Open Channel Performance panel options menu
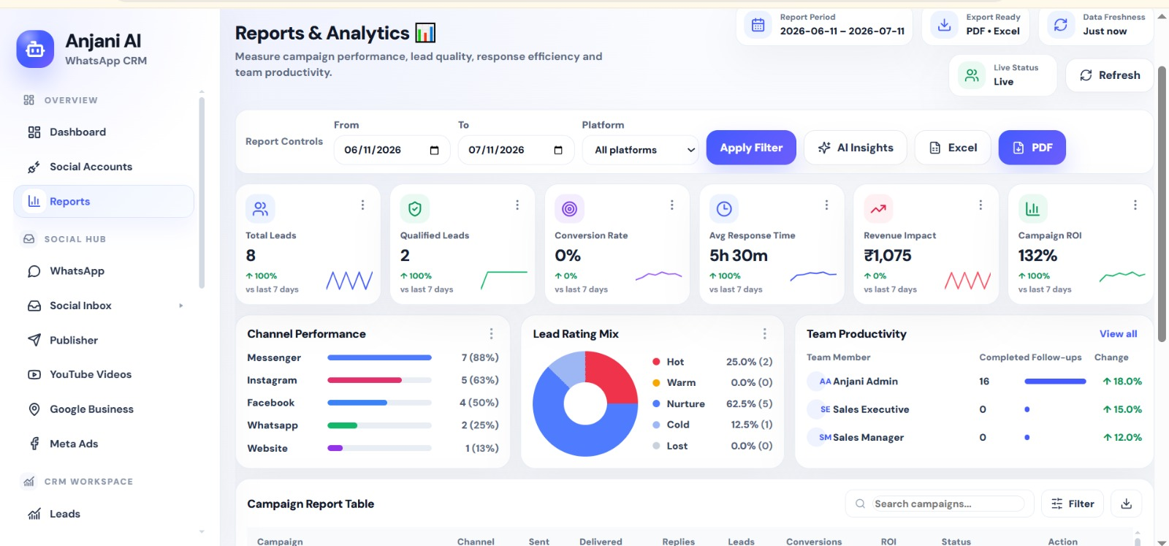The height and width of the screenshot is (546, 1169). pos(491,334)
